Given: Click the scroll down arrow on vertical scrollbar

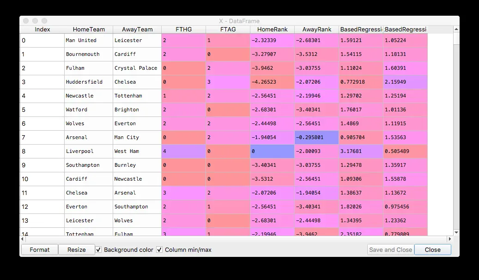Looking at the screenshot, I should (456, 232).
